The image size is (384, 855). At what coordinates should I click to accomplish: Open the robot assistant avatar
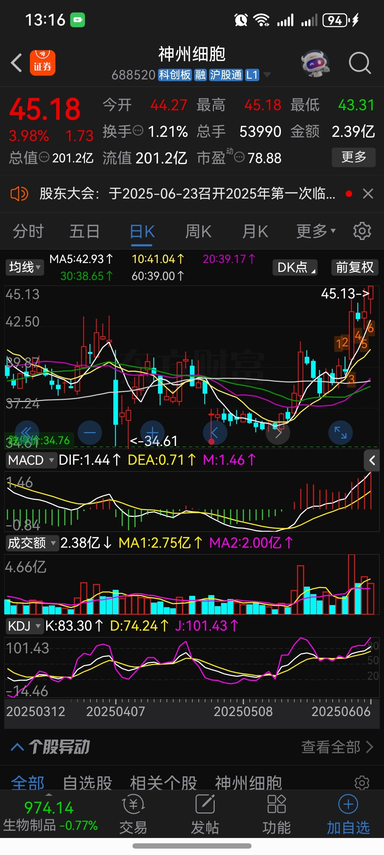click(315, 63)
